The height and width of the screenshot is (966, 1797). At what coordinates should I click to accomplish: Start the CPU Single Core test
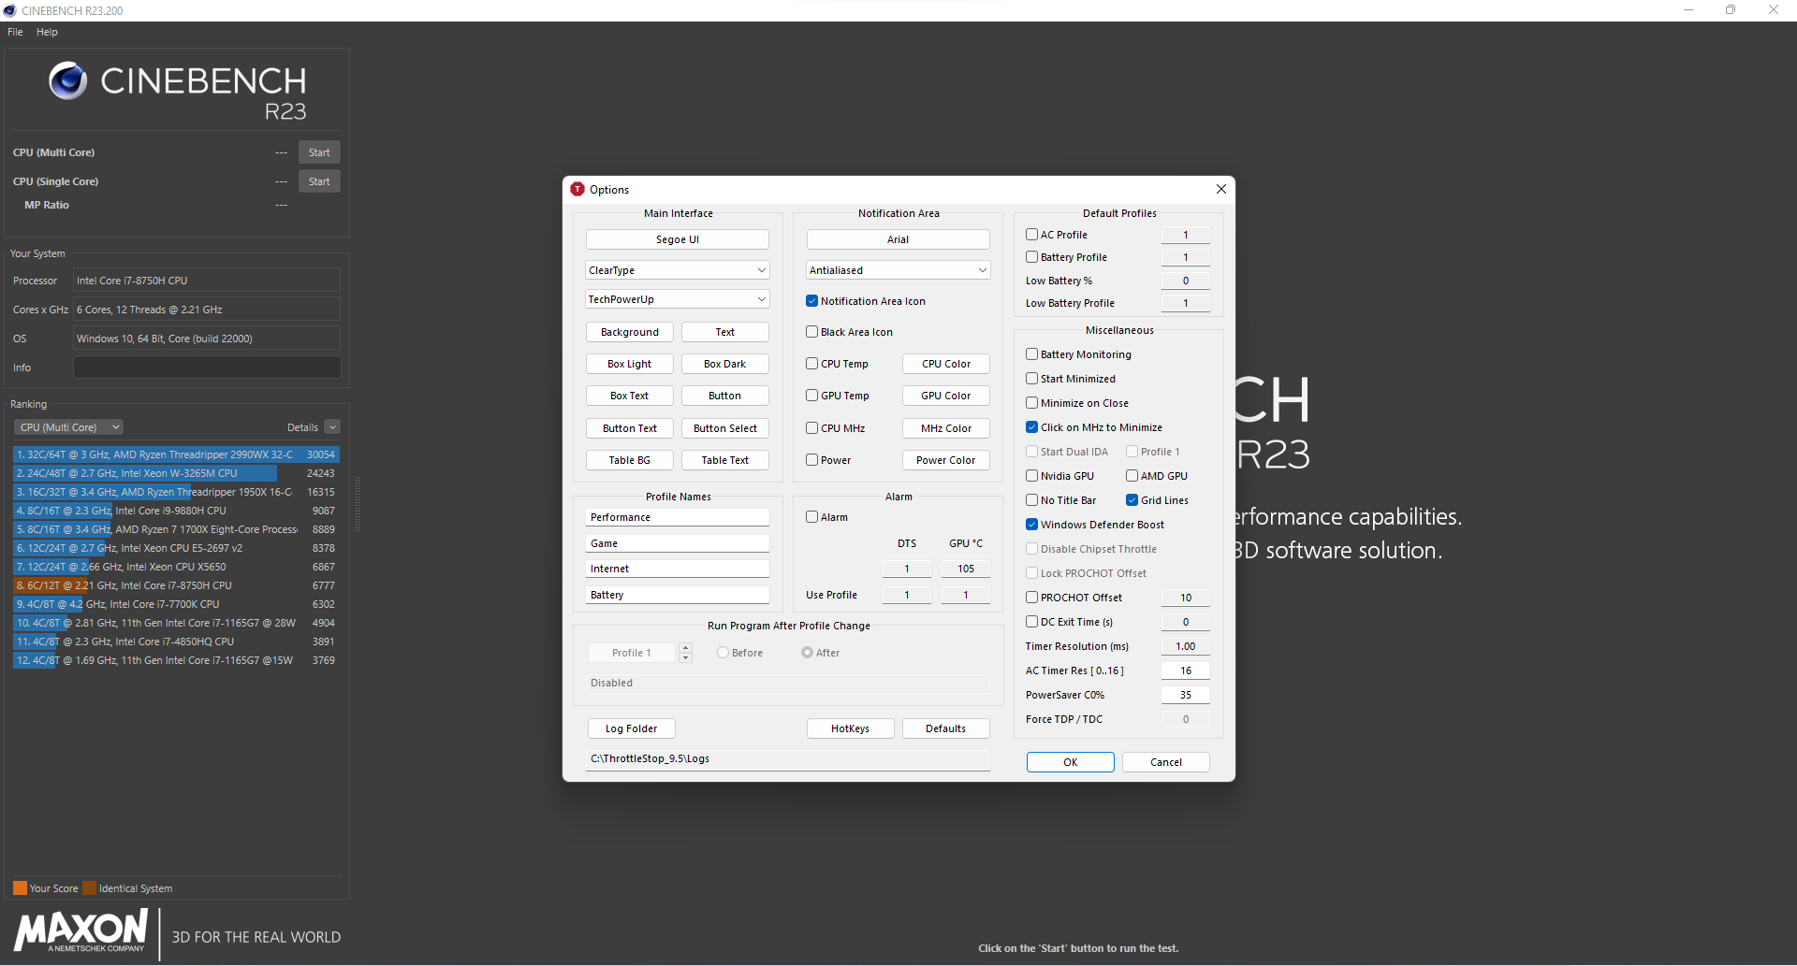319,181
